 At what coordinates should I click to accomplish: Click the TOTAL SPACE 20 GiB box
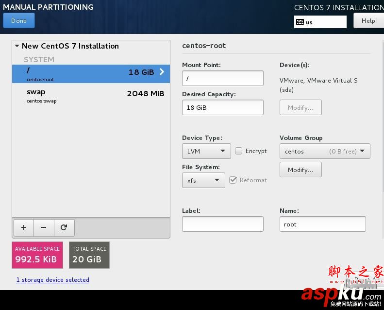(x=89, y=255)
